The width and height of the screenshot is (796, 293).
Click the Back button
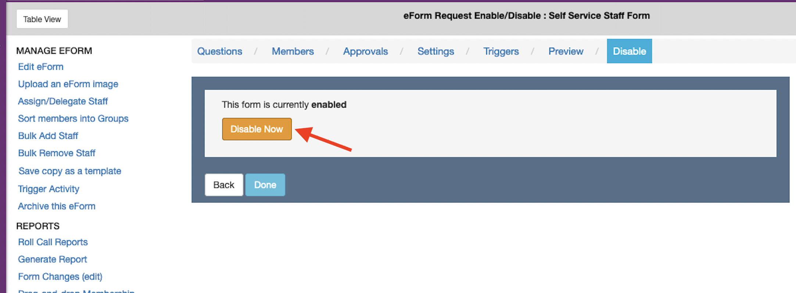(223, 185)
